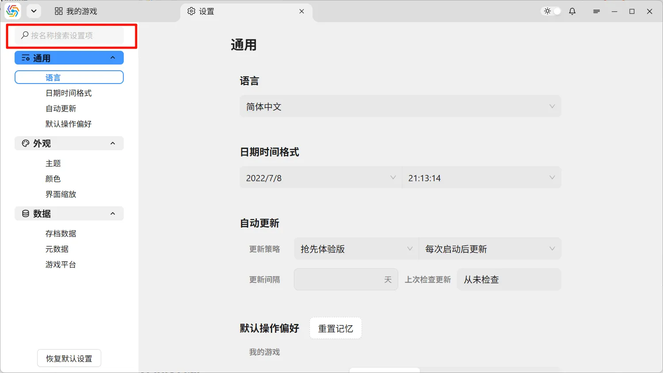Image resolution: width=663 pixels, height=373 pixels.
Task: Switch to the 我的游戏 tab
Action: pyautogui.click(x=76, y=11)
